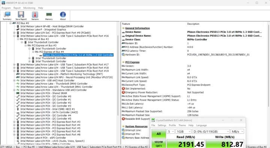Click Resizable BAR Support red X icon
The height and width of the screenshot is (148, 270).
coord(123,119)
